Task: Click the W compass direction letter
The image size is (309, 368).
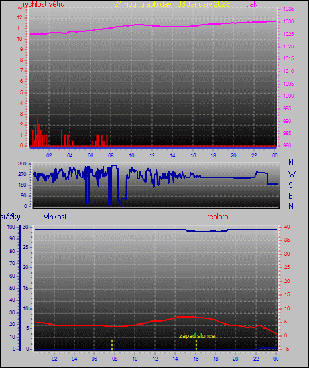Action: [292, 174]
